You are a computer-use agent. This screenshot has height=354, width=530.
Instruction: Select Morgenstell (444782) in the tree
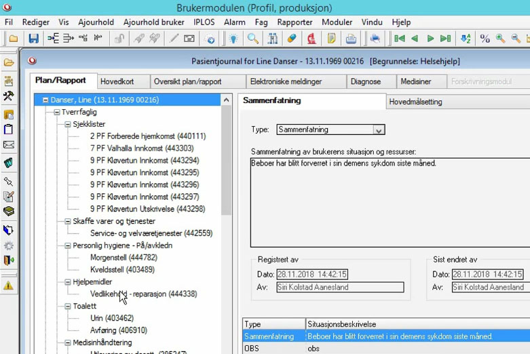123,258
